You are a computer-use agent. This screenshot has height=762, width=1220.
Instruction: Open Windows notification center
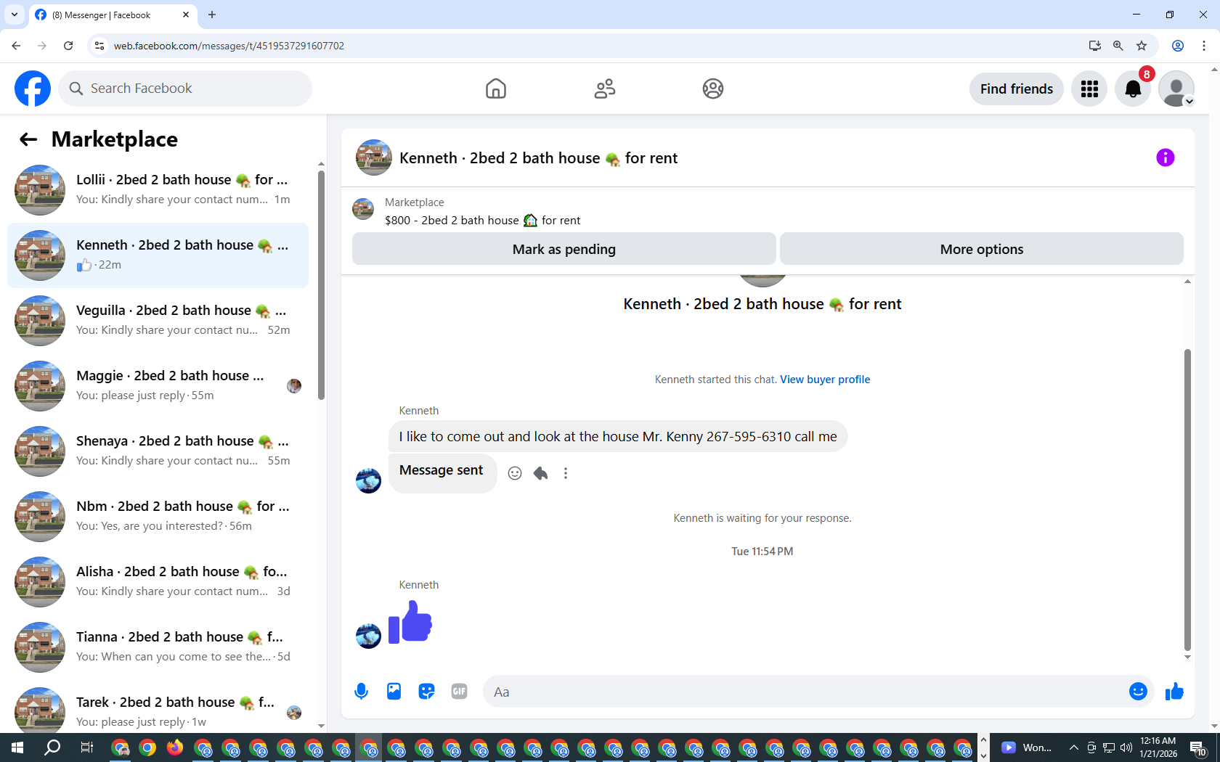point(1198,747)
